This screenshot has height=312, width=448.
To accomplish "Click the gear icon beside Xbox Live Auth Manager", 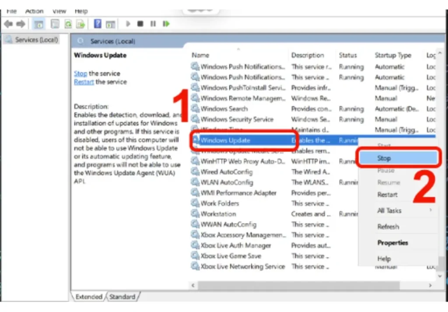I will coord(195,245).
